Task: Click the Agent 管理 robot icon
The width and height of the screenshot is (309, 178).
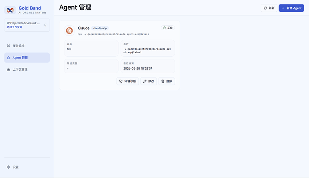Action: pyautogui.click(x=8, y=58)
